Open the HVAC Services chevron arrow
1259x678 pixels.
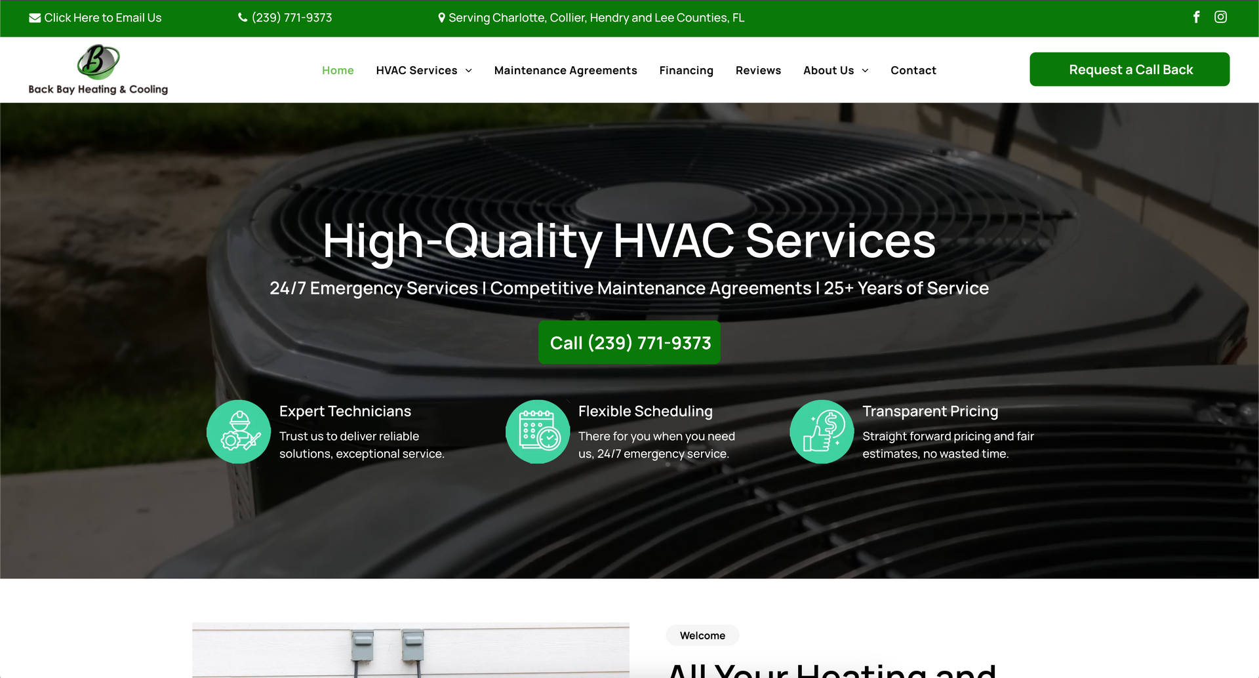tap(468, 70)
